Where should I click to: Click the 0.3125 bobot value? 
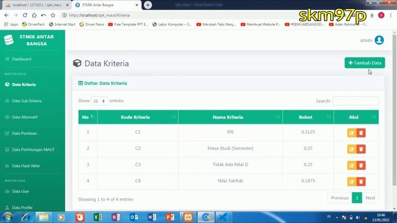(308, 132)
